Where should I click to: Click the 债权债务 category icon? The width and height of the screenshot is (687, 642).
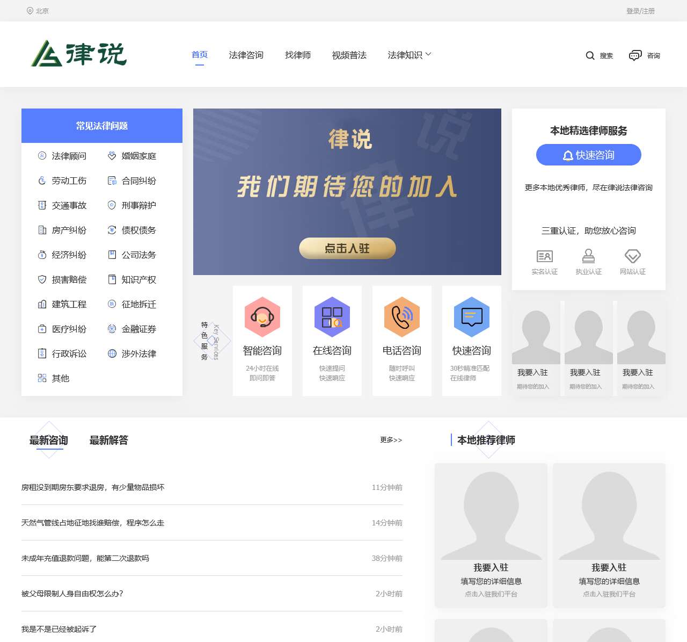(112, 230)
